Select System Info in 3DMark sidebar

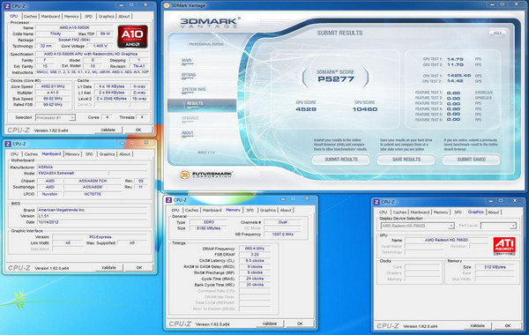[x=194, y=89]
